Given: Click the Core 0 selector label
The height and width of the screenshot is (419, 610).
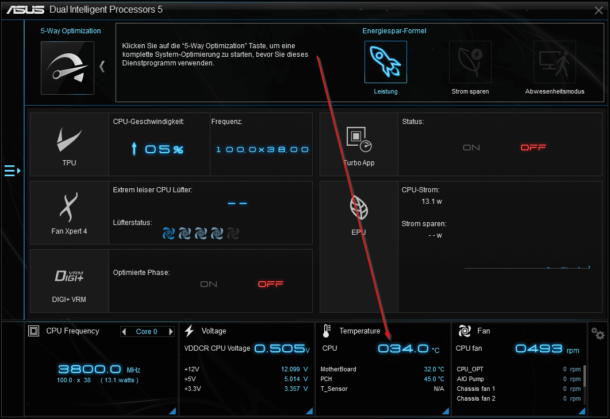Looking at the screenshot, I should (x=147, y=332).
